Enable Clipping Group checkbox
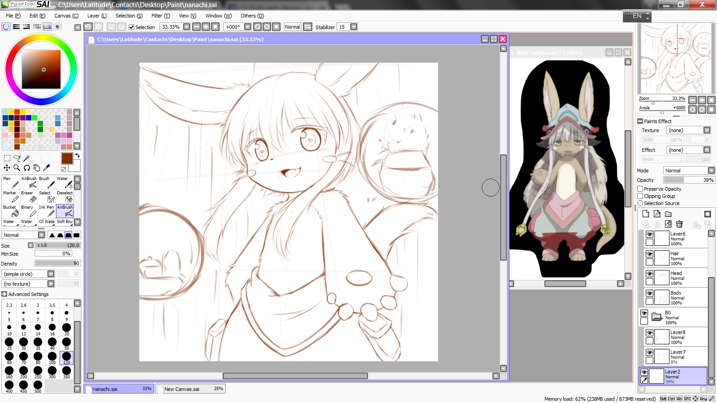The width and height of the screenshot is (717, 403). (640, 196)
